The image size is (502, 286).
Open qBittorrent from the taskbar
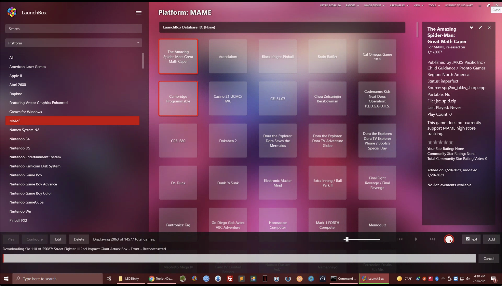pos(206,279)
